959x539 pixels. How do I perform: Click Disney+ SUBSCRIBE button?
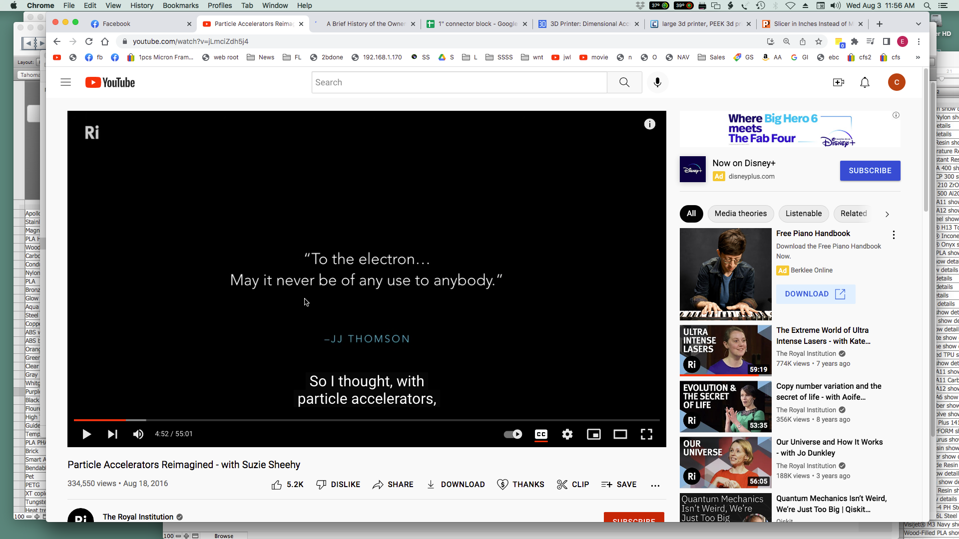[870, 171]
